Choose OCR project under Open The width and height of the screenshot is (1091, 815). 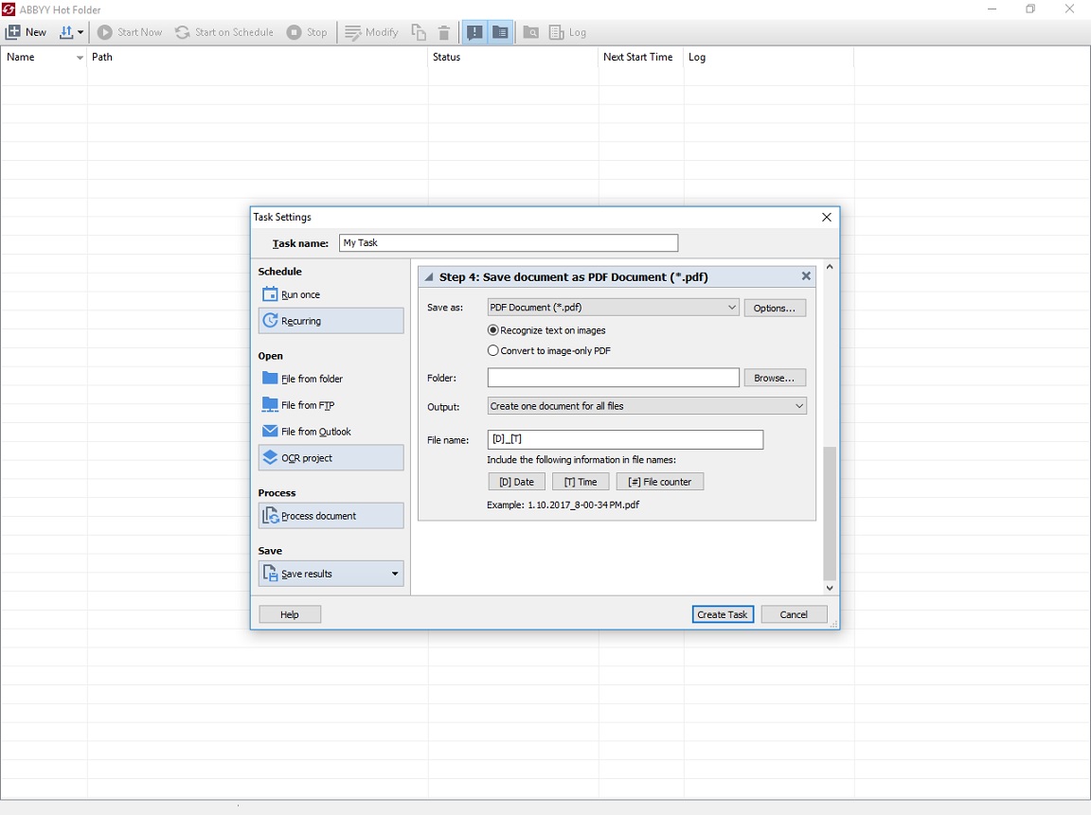(331, 457)
